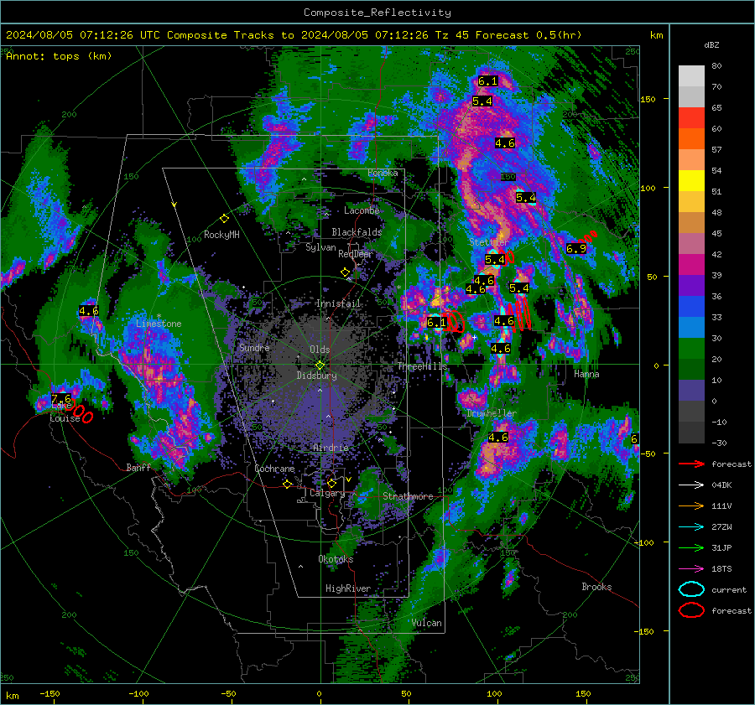Click the 6.1 storm top label north of ThreeHills
This screenshot has height=705, width=755.
pyautogui.click(x=437, y=323)
